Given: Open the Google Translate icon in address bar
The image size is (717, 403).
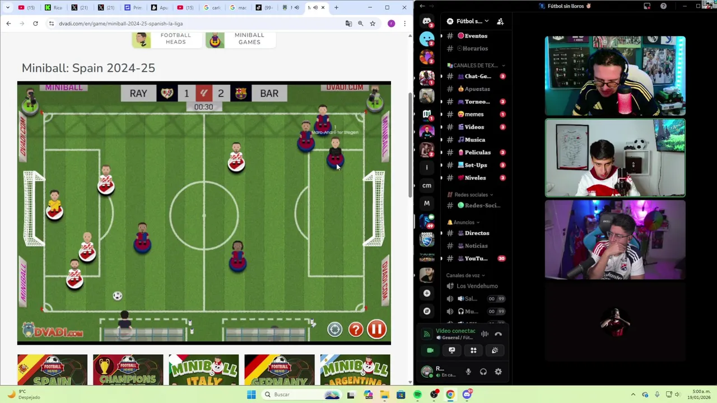Looking at the screenshot, I should click(348, 24).
